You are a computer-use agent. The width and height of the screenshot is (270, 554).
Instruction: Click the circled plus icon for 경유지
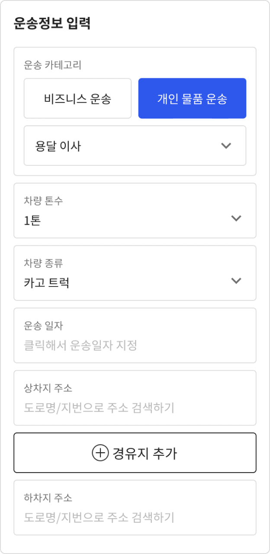100,453
